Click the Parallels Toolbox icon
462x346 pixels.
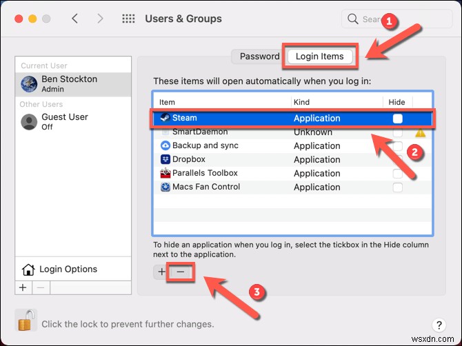click(165, 173)
